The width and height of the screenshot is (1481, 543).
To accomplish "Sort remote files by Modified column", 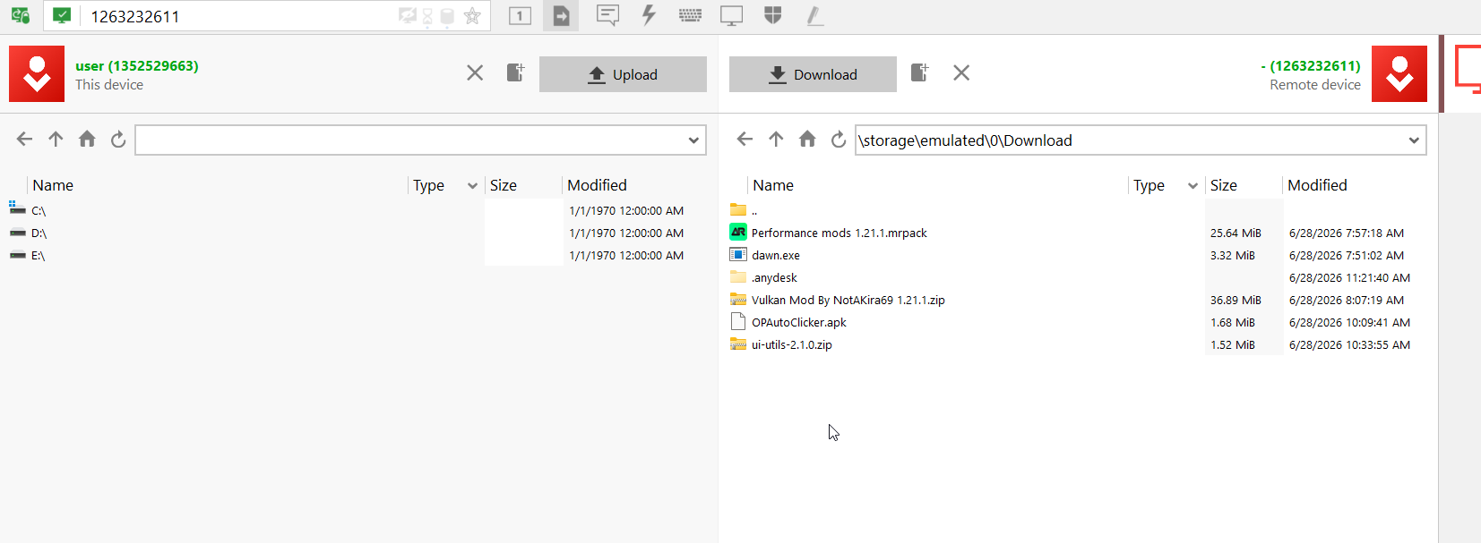I will 1317,185.
